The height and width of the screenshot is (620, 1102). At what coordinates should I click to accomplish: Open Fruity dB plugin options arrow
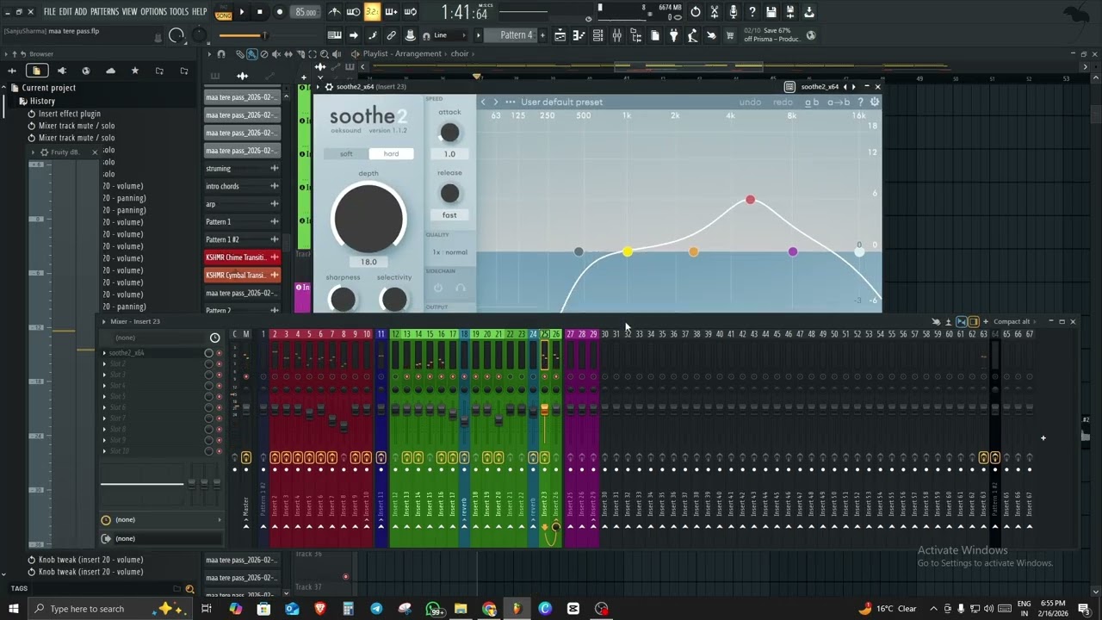pyautogui.click(x=34, y=152)
